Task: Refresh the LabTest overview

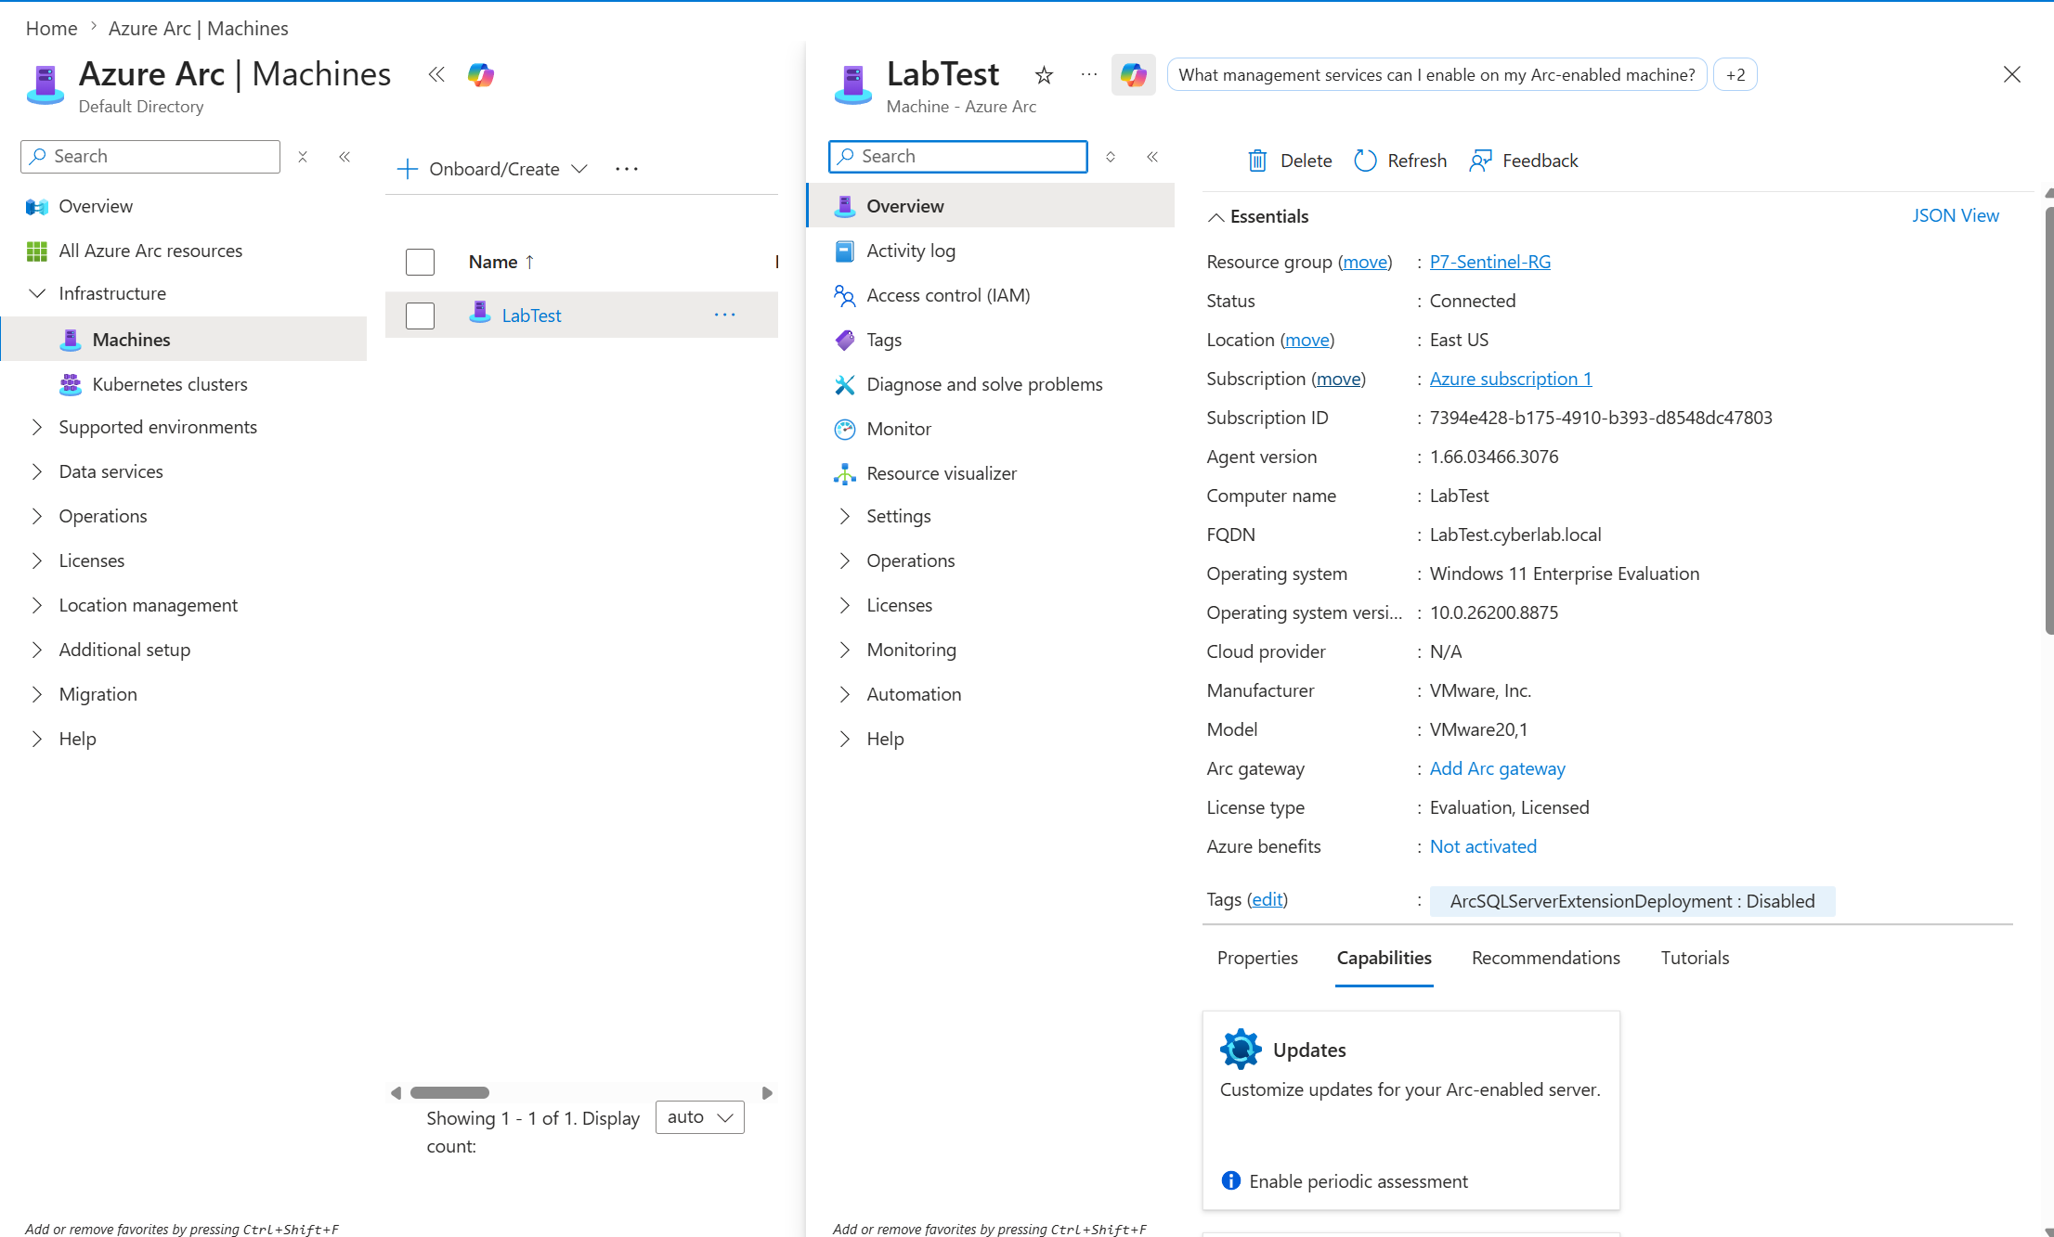Action: point(1400,161)
